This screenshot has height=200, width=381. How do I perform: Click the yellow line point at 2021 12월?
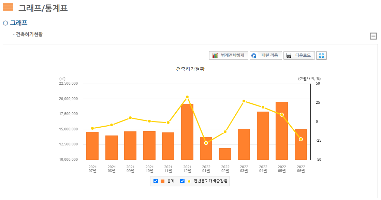coord(187,97)
